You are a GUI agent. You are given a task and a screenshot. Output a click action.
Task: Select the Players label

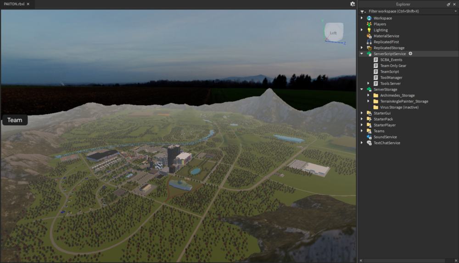[380, 24]
